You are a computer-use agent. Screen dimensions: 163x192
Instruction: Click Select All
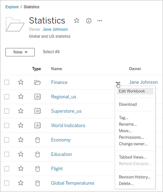51,52
